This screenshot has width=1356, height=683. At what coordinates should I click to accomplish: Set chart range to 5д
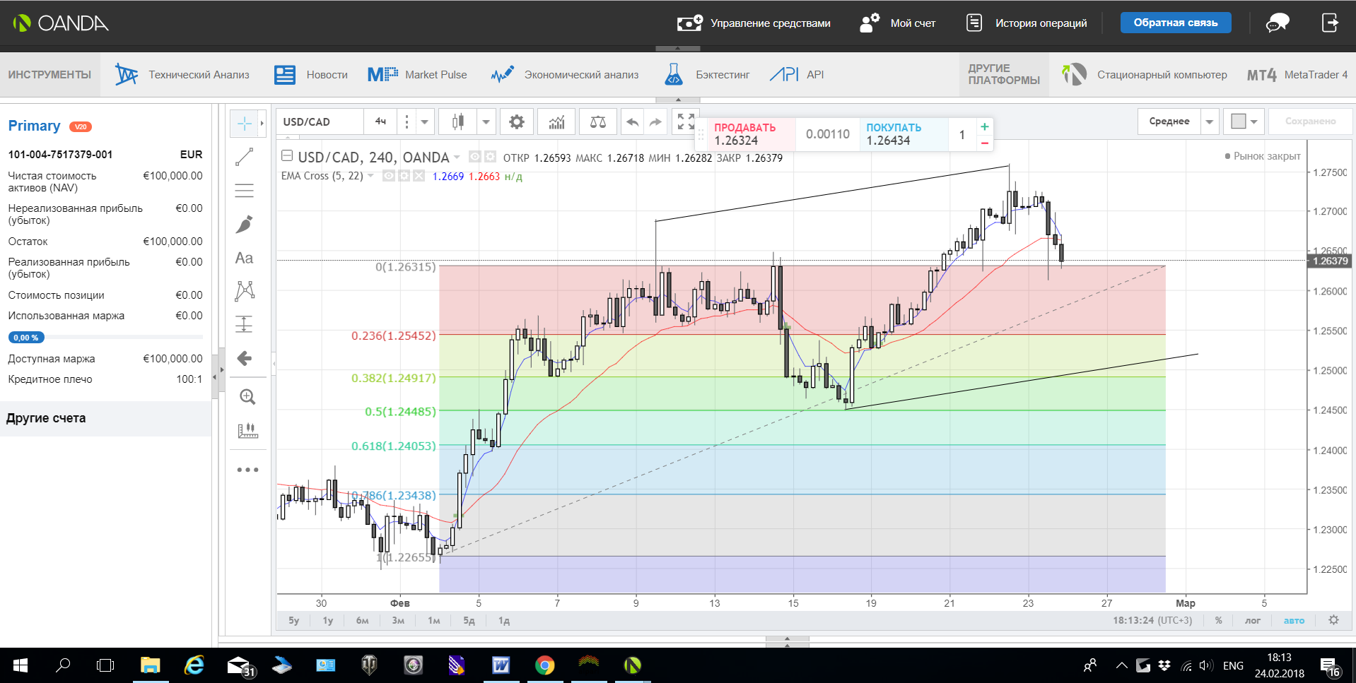[469, 620]
